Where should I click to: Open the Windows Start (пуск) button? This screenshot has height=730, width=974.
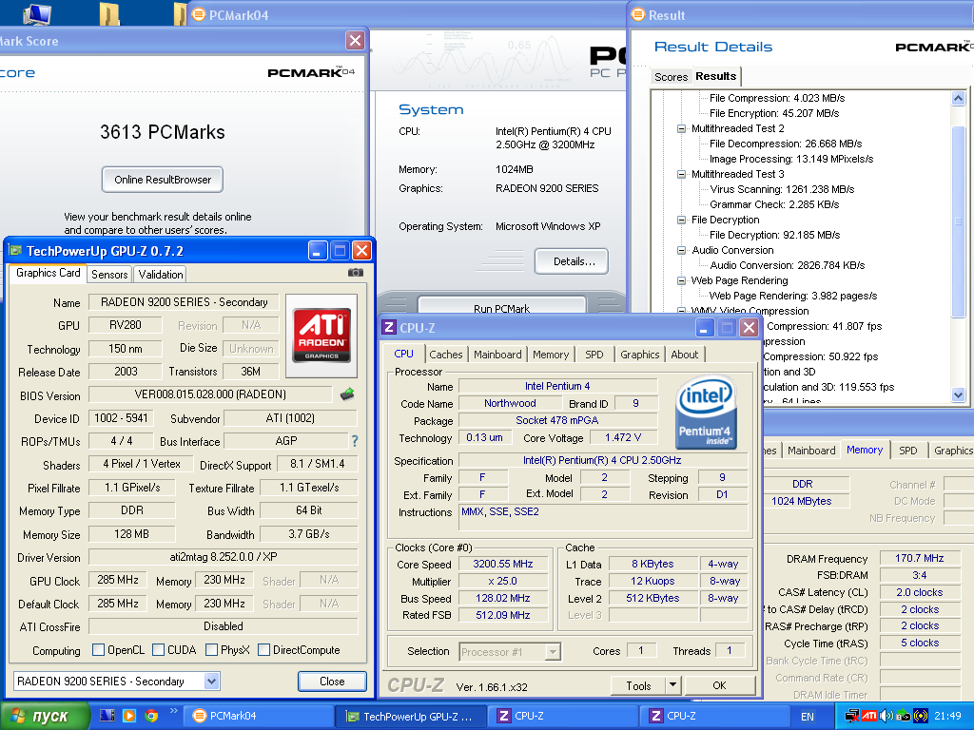tap(44, 716)
